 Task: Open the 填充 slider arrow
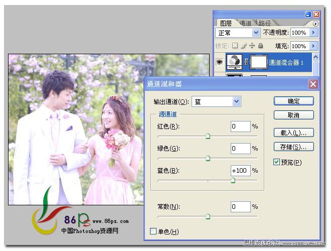[313, 46]
